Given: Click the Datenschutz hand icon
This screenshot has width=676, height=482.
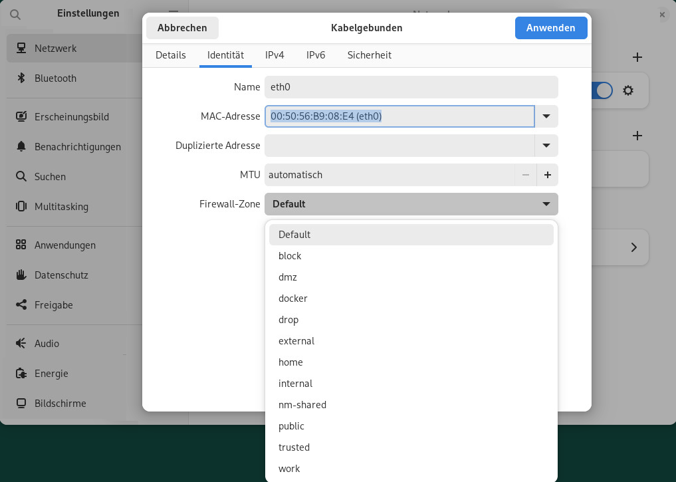Looking at the screenshot, I should click(21, 275).
